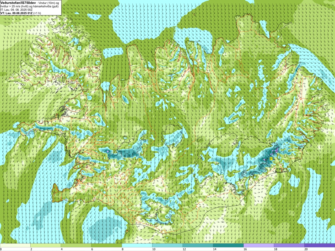Screen dimensions: 335x251
Task: Click the 6–8 m/s dark green legend swatch
Action: pos(107,246)
